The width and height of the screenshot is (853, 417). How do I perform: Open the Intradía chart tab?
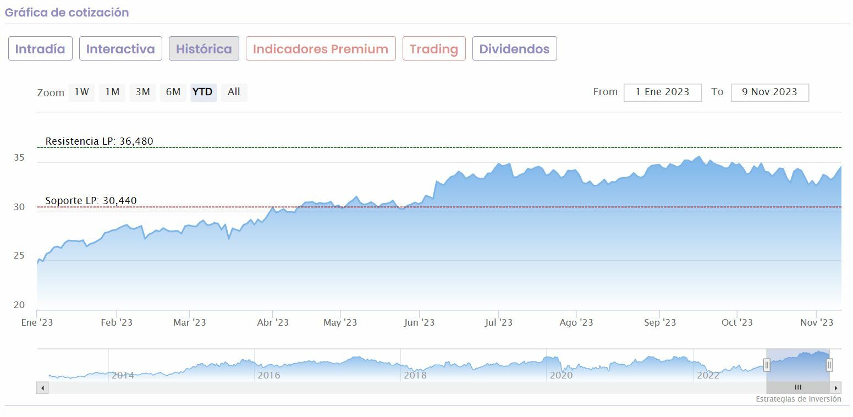pyautogui.click(x=40, y=49)
